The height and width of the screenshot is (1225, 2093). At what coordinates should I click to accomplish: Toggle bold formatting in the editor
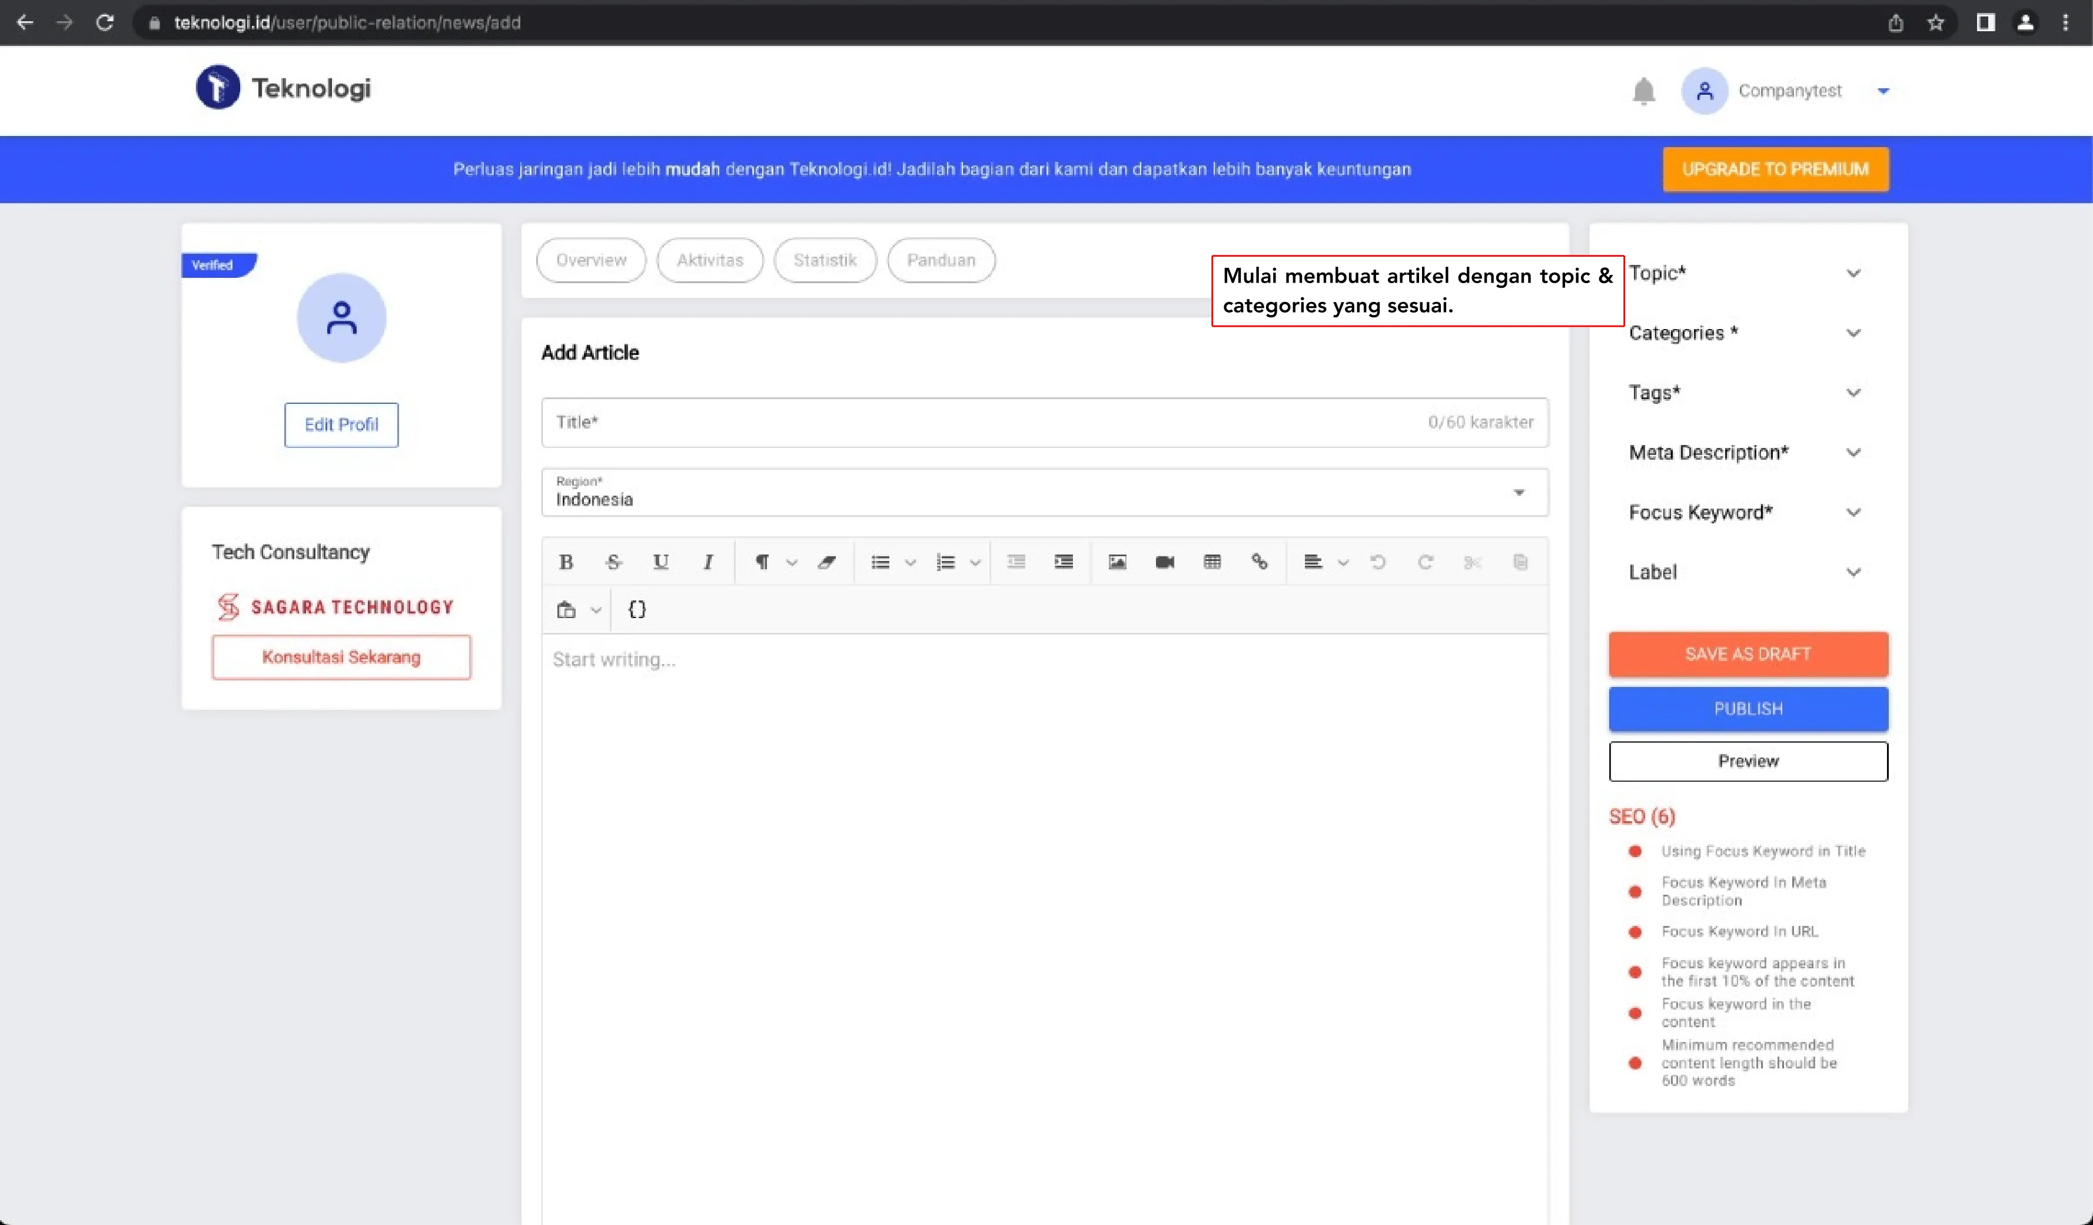(566, 562)
